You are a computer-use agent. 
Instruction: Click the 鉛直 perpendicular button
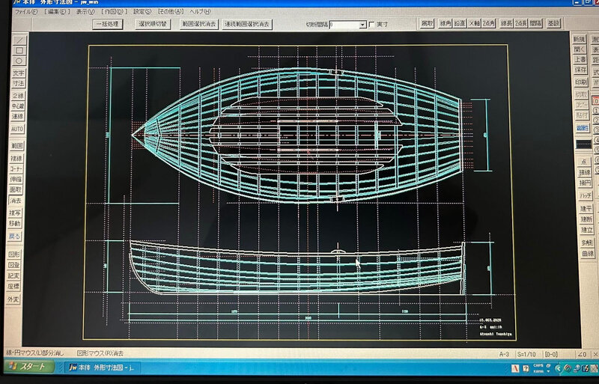[460, 23]
